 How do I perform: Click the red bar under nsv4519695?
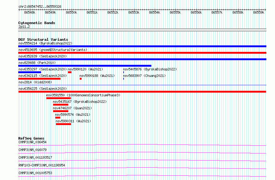click(142, 53)
